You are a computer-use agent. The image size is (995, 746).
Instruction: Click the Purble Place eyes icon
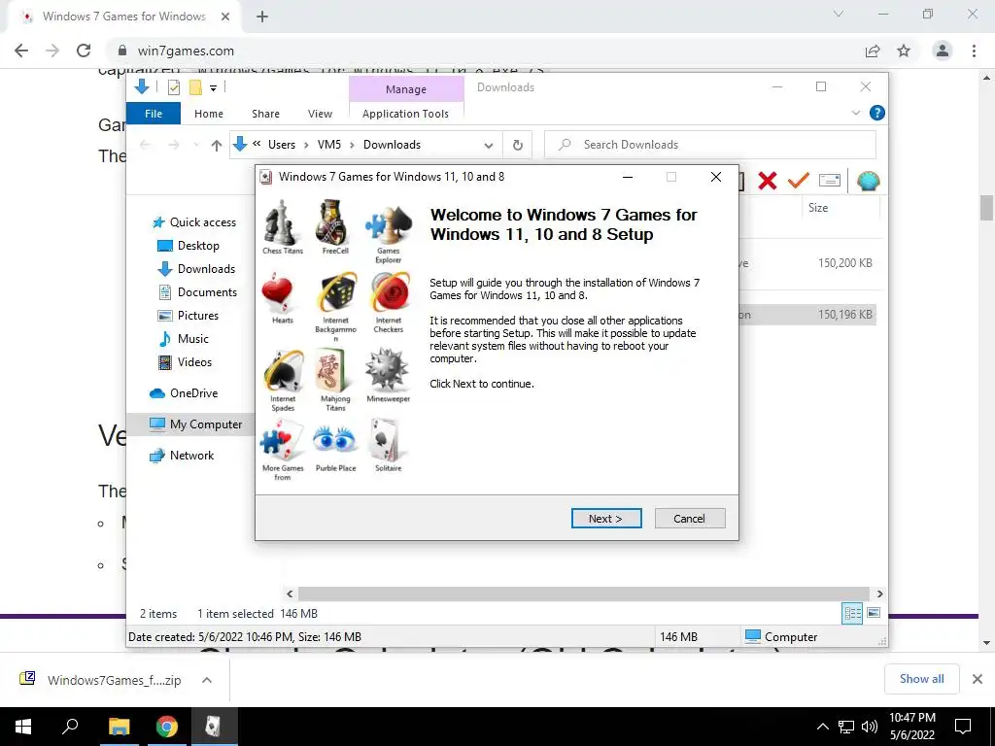[x=335, y=440]
